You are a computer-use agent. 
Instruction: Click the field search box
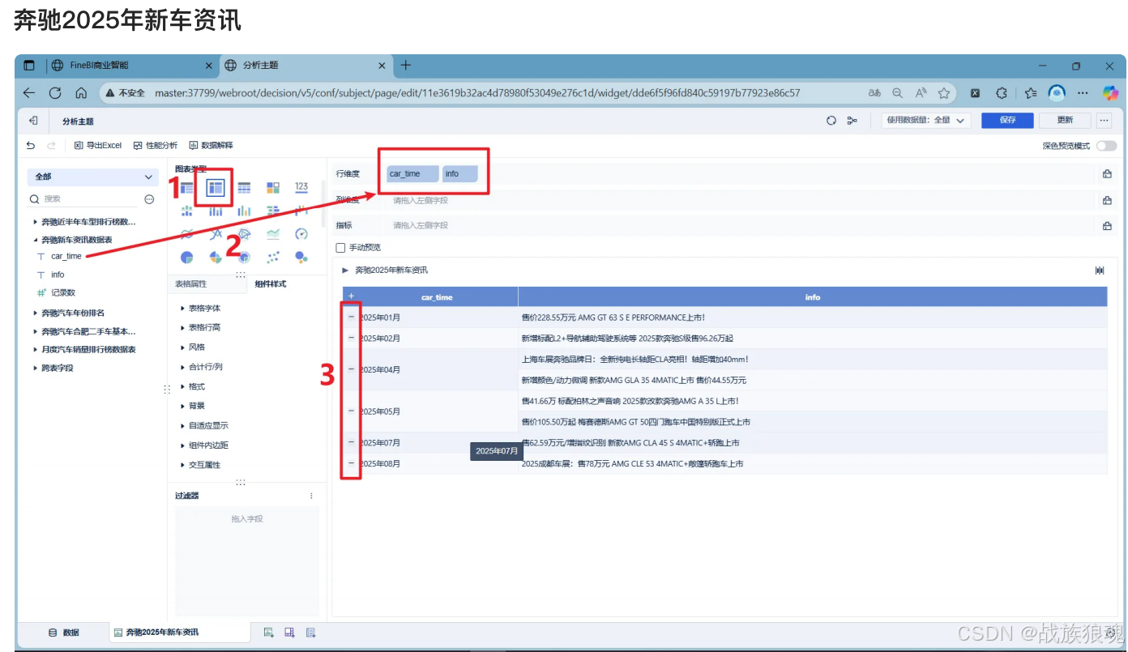tap(84, 199)
